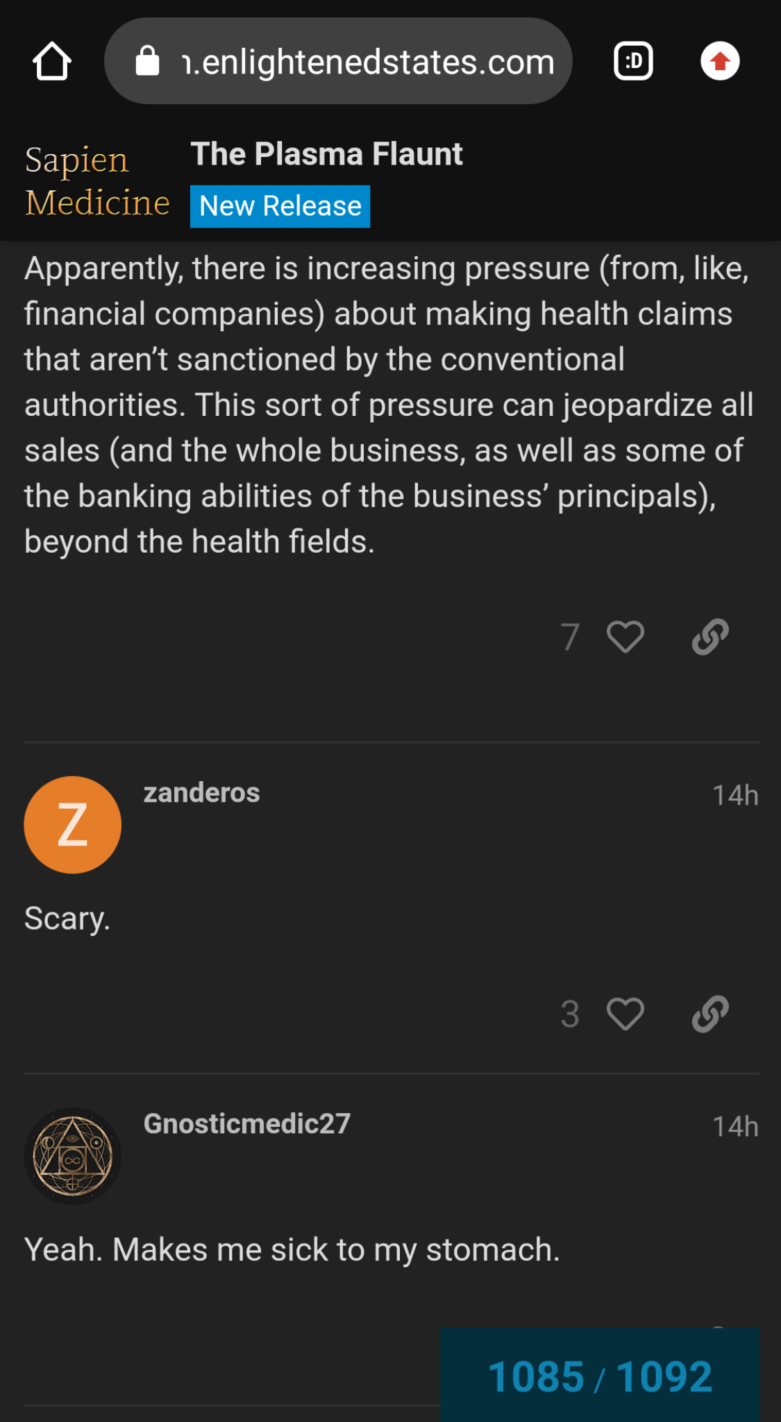
Task: Click Gnosticmedic27's 14h post timestamp
Action: point(735,1126)
